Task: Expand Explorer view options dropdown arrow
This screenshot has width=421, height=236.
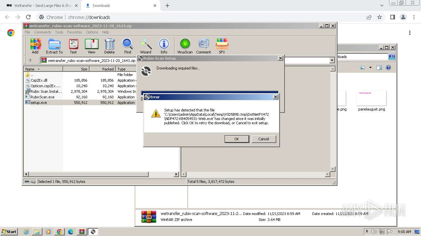Action: pos(370,68)
